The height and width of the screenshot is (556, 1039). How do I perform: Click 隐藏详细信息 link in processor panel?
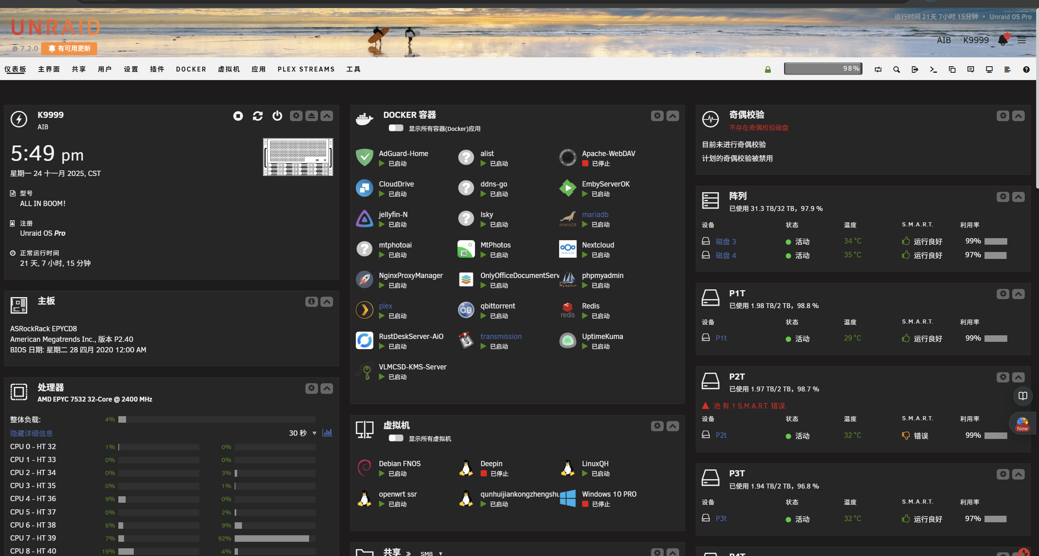coord(31,433)
